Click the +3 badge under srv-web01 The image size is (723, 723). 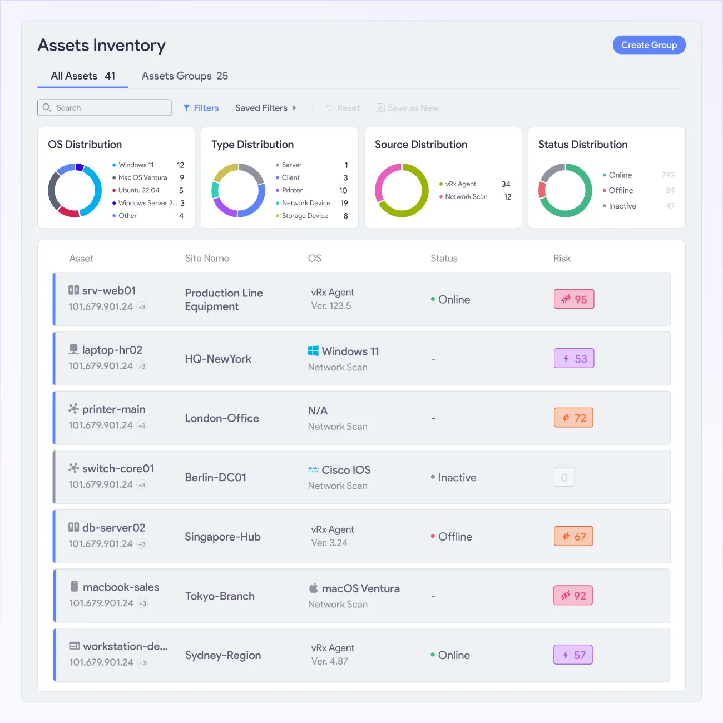tap(142, 307)
